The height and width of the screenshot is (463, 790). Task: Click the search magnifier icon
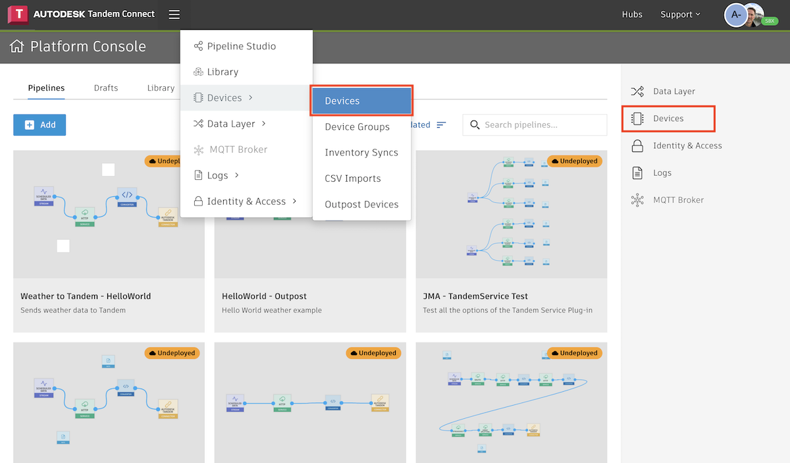click(x=474, y=124)
